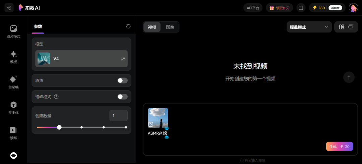
Task: Switch to the 图像 tab
Action: tap(170, 27)
